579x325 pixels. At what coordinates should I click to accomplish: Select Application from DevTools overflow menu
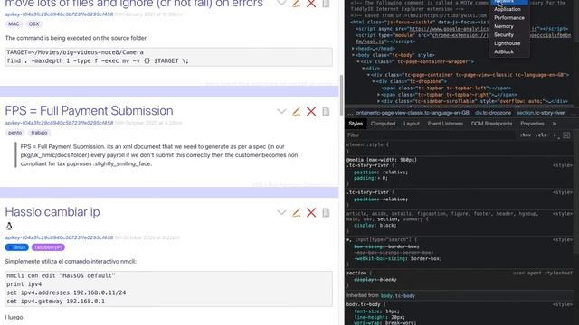click(508, 9)
